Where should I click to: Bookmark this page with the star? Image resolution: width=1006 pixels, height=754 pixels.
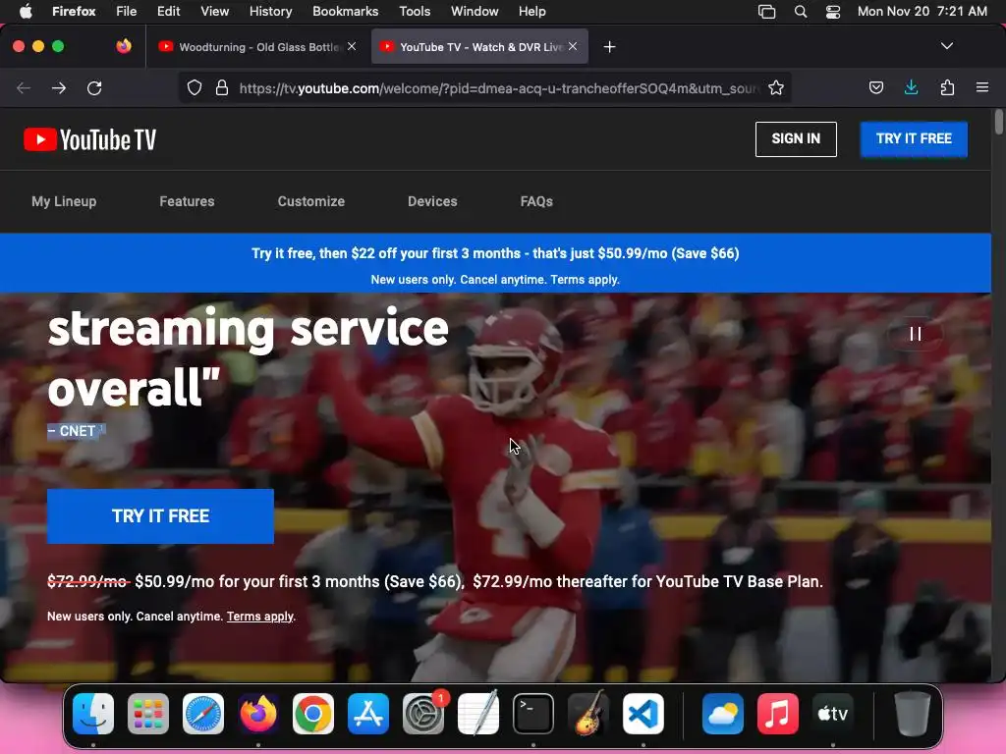776,87
